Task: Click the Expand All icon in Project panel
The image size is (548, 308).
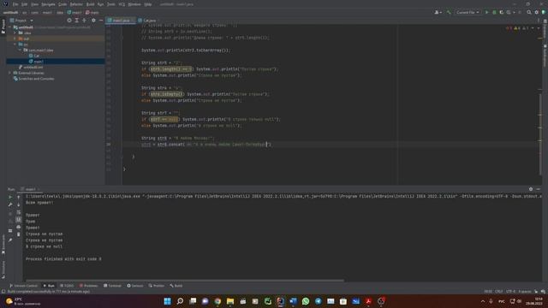Action: 76,21
